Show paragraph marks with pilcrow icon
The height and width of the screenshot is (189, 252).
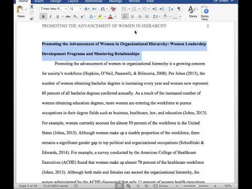click(179, 9)
